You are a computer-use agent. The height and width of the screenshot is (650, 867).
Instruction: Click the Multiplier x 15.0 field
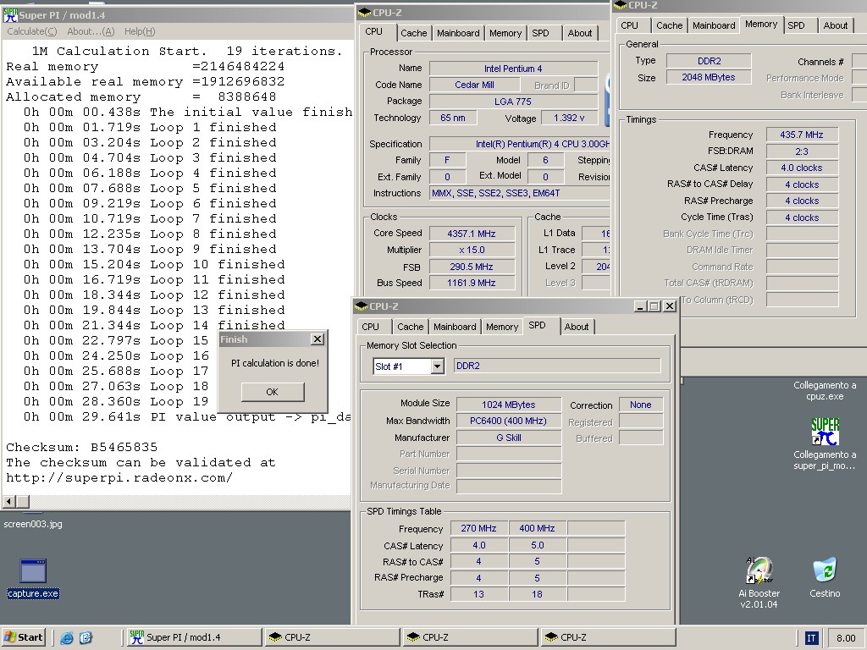472,250
